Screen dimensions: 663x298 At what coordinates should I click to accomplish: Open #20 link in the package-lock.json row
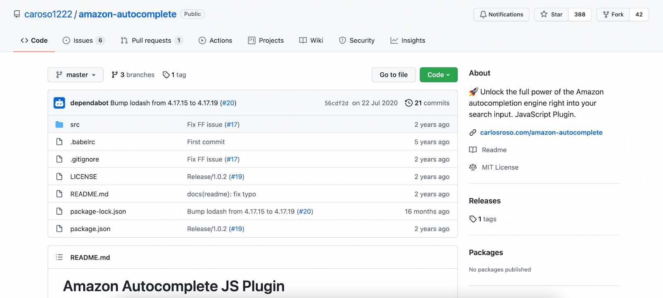click(305, 211)
